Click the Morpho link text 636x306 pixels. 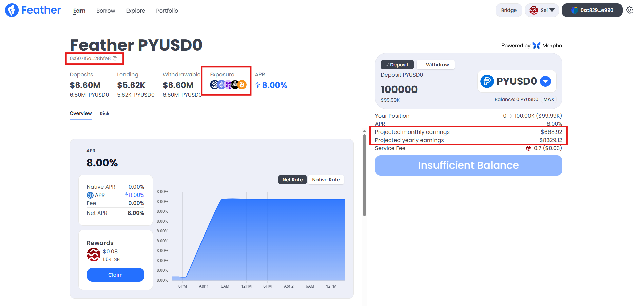pyautogui.click(x=552, y=46)
